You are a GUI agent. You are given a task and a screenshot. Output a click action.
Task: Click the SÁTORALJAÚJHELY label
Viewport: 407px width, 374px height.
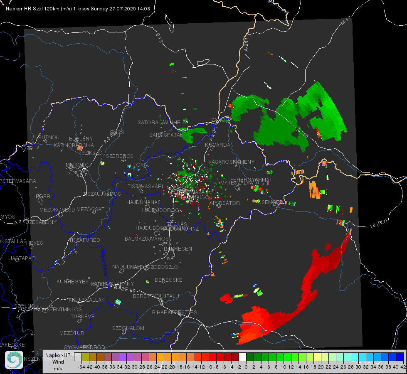click(162, 122)
